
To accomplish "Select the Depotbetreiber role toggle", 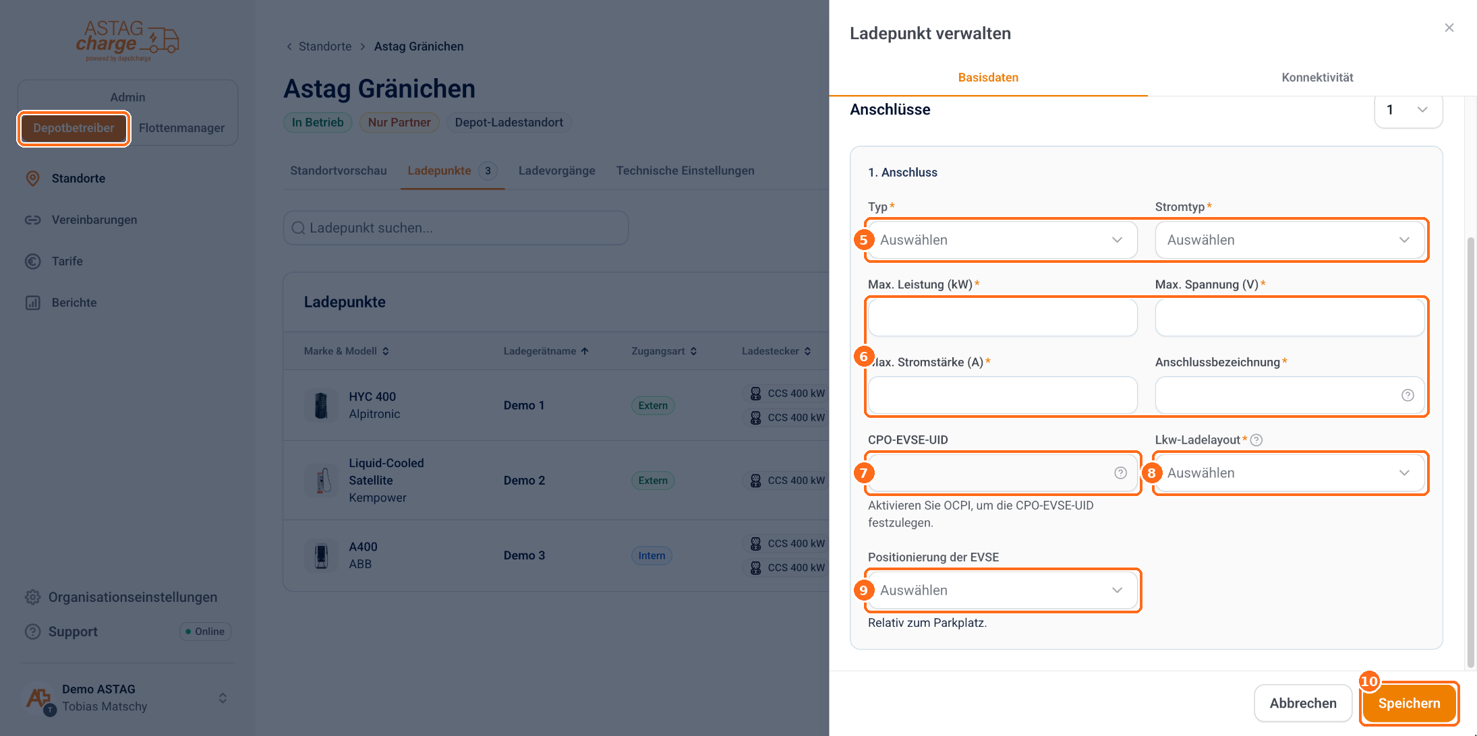I will pos(74,128).
